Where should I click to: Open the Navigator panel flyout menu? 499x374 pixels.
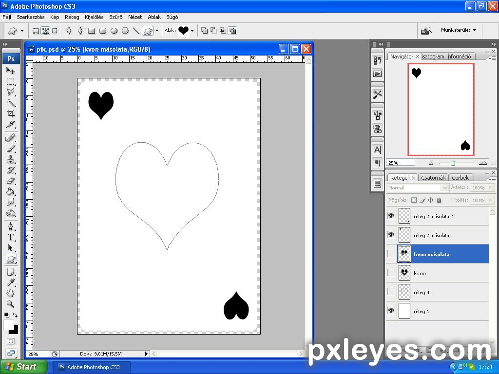click(x=492, y=58)
